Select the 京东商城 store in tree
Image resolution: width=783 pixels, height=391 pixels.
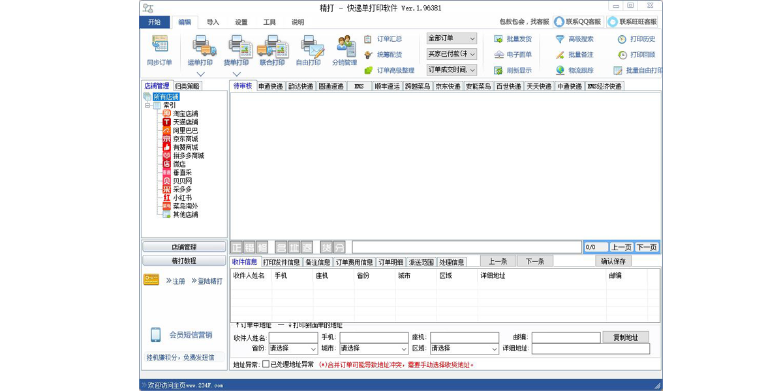185,139
